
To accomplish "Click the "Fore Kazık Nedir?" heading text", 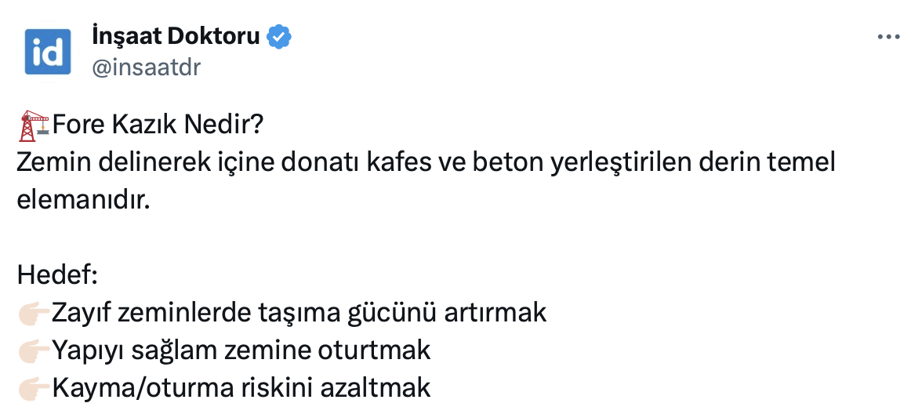I will [157, 125].
